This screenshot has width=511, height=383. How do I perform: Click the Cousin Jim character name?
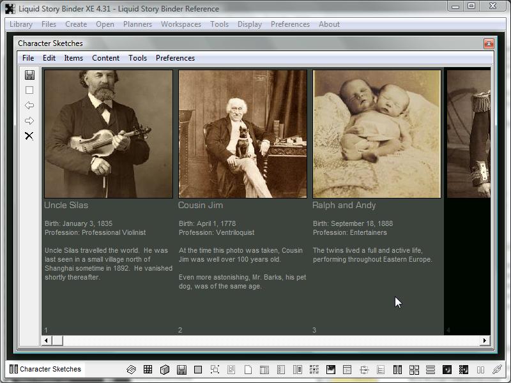pos(201,206)
